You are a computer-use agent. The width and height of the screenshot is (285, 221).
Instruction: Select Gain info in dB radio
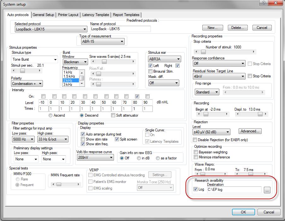pos(139,158)
